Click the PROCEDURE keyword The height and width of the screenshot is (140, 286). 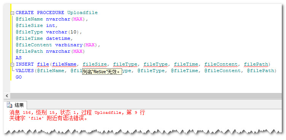click(x=51, y=13)
